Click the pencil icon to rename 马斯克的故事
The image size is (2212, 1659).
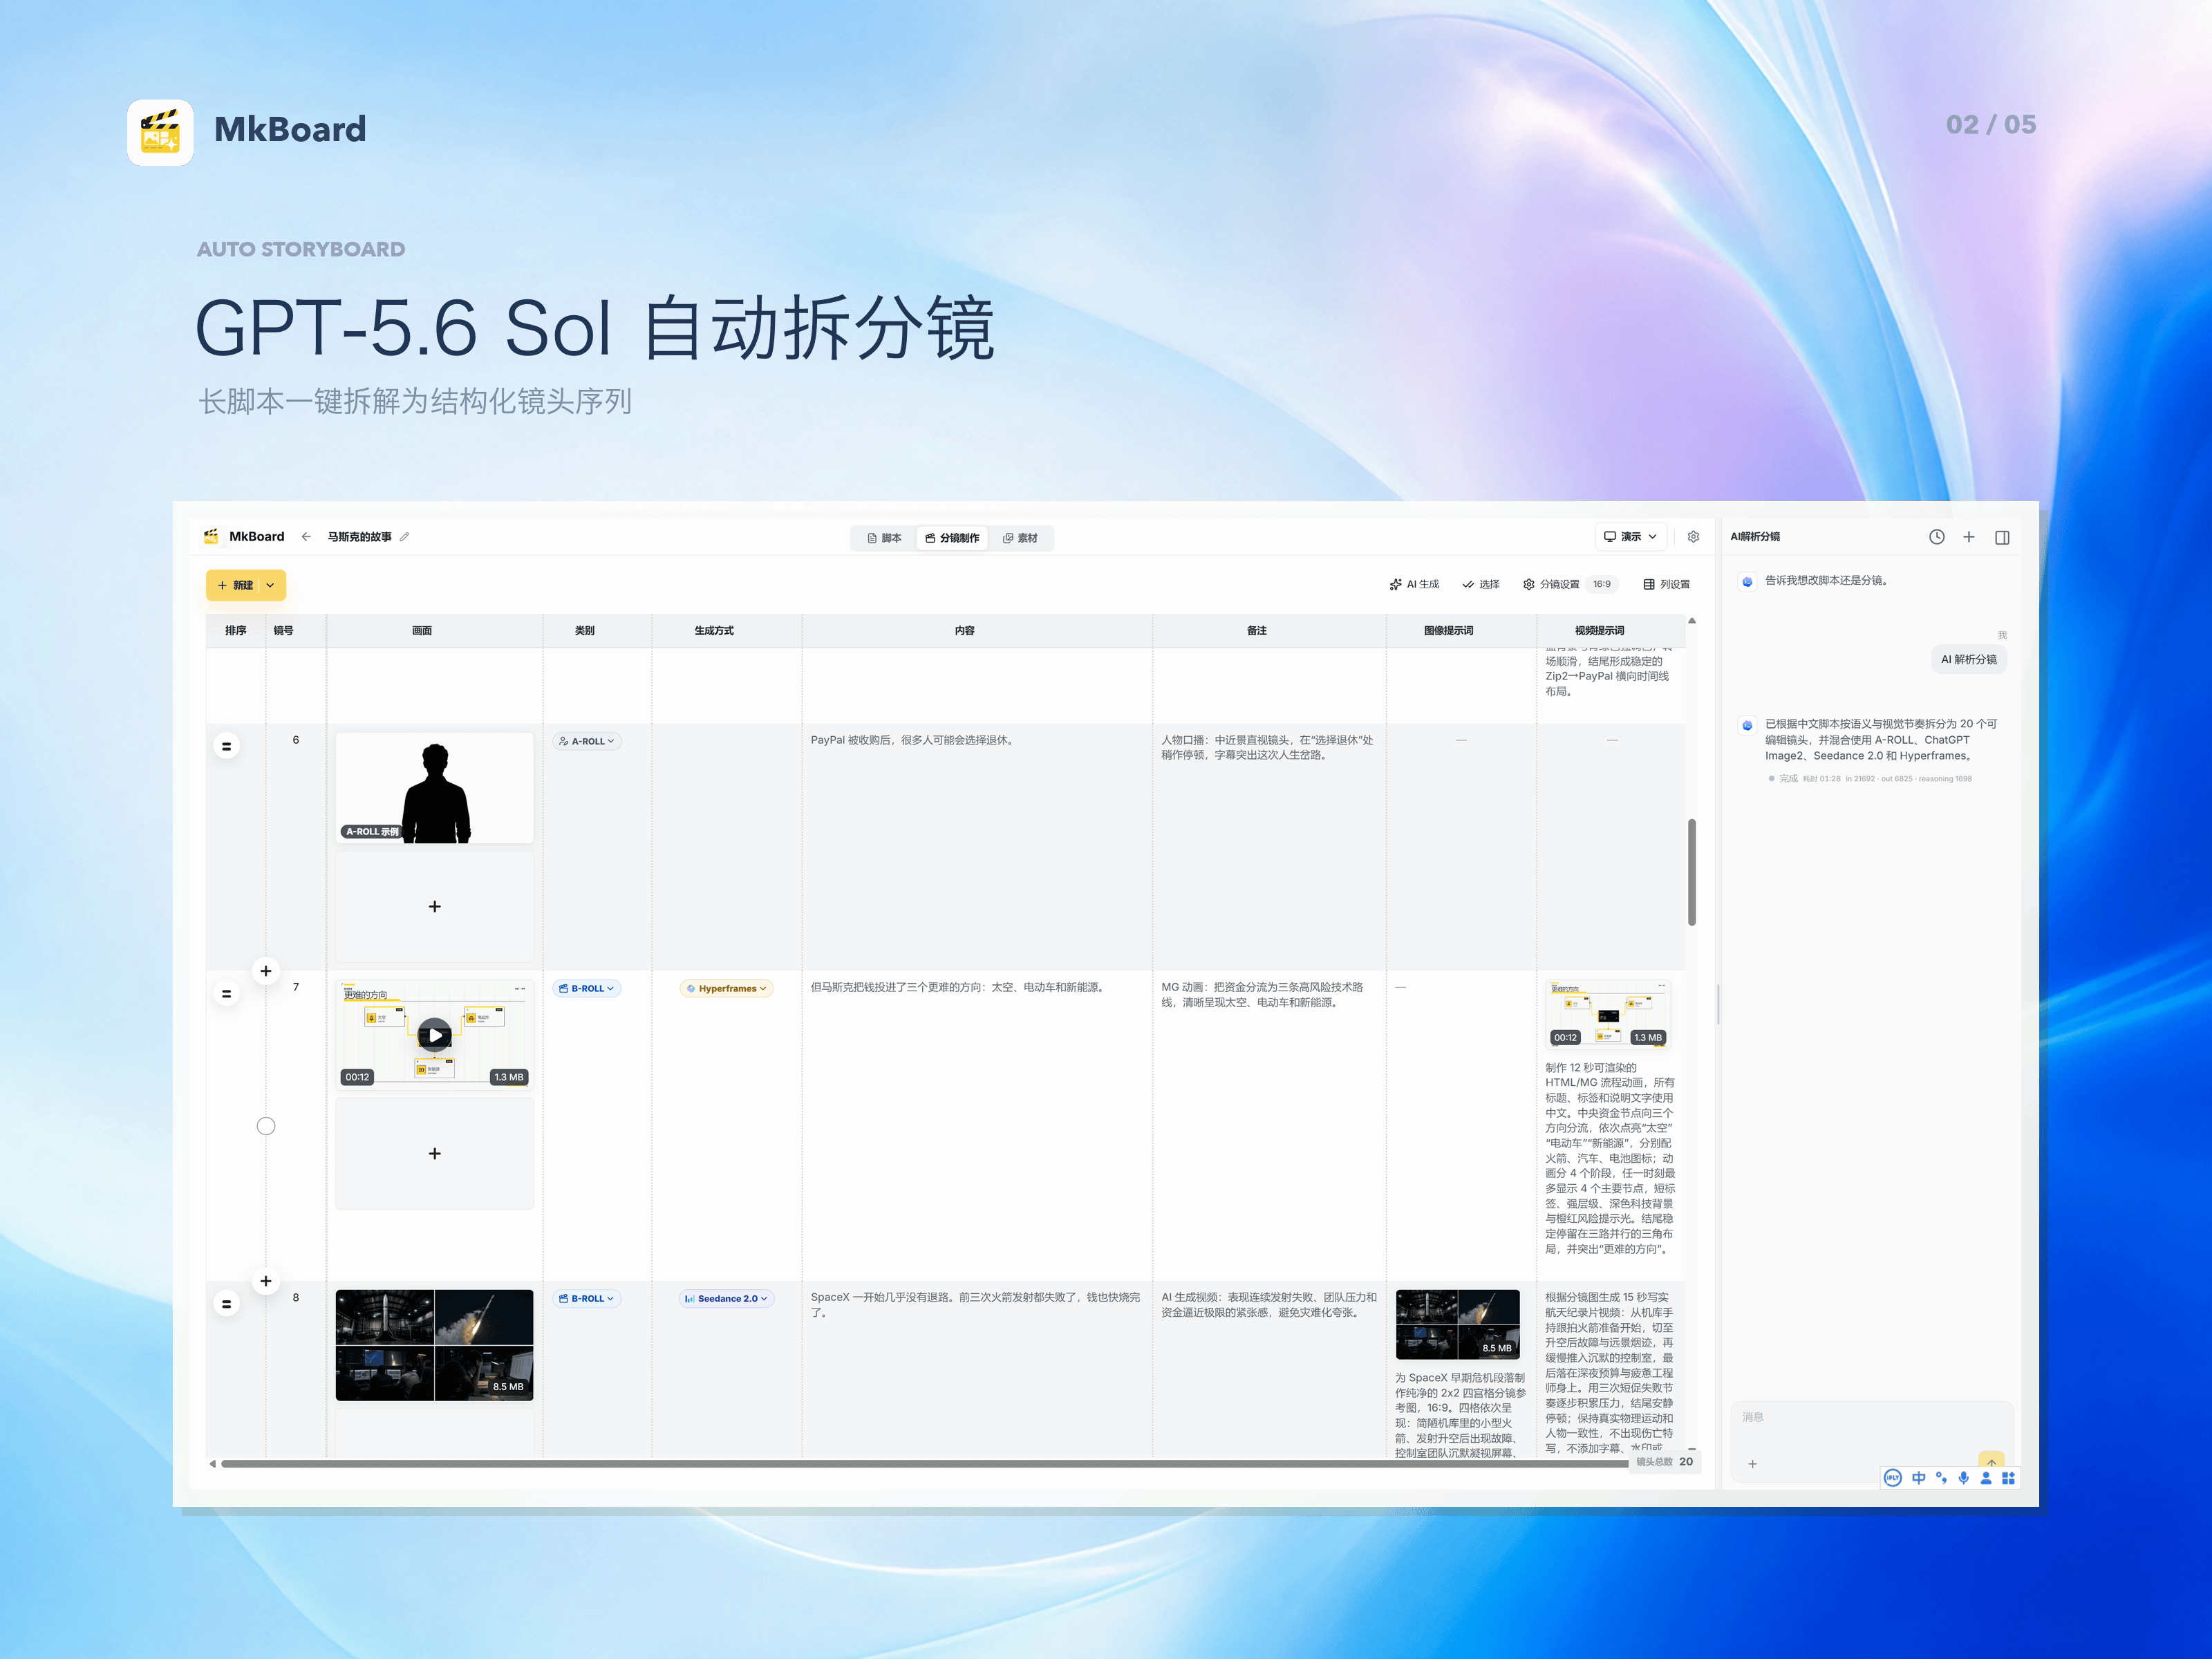point(405,537)
